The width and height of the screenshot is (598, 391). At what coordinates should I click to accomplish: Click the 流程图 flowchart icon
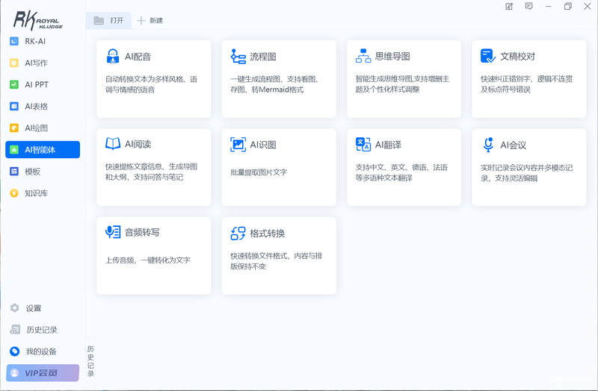[238, 57]
